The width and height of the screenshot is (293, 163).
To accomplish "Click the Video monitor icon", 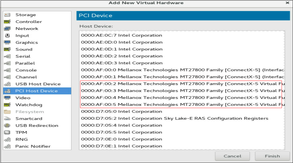I will pos(7,98).
